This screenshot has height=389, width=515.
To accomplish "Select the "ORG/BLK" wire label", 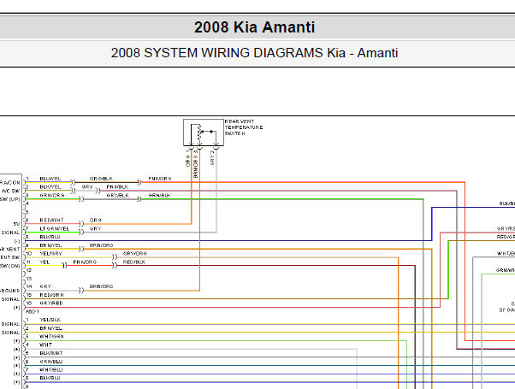I will tap(101, 179).
